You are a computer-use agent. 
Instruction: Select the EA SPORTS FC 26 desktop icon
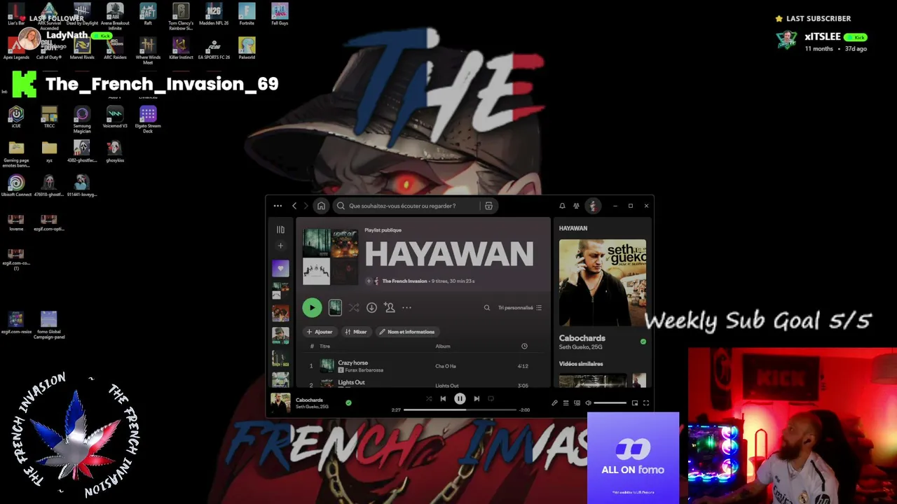[214, 48]
